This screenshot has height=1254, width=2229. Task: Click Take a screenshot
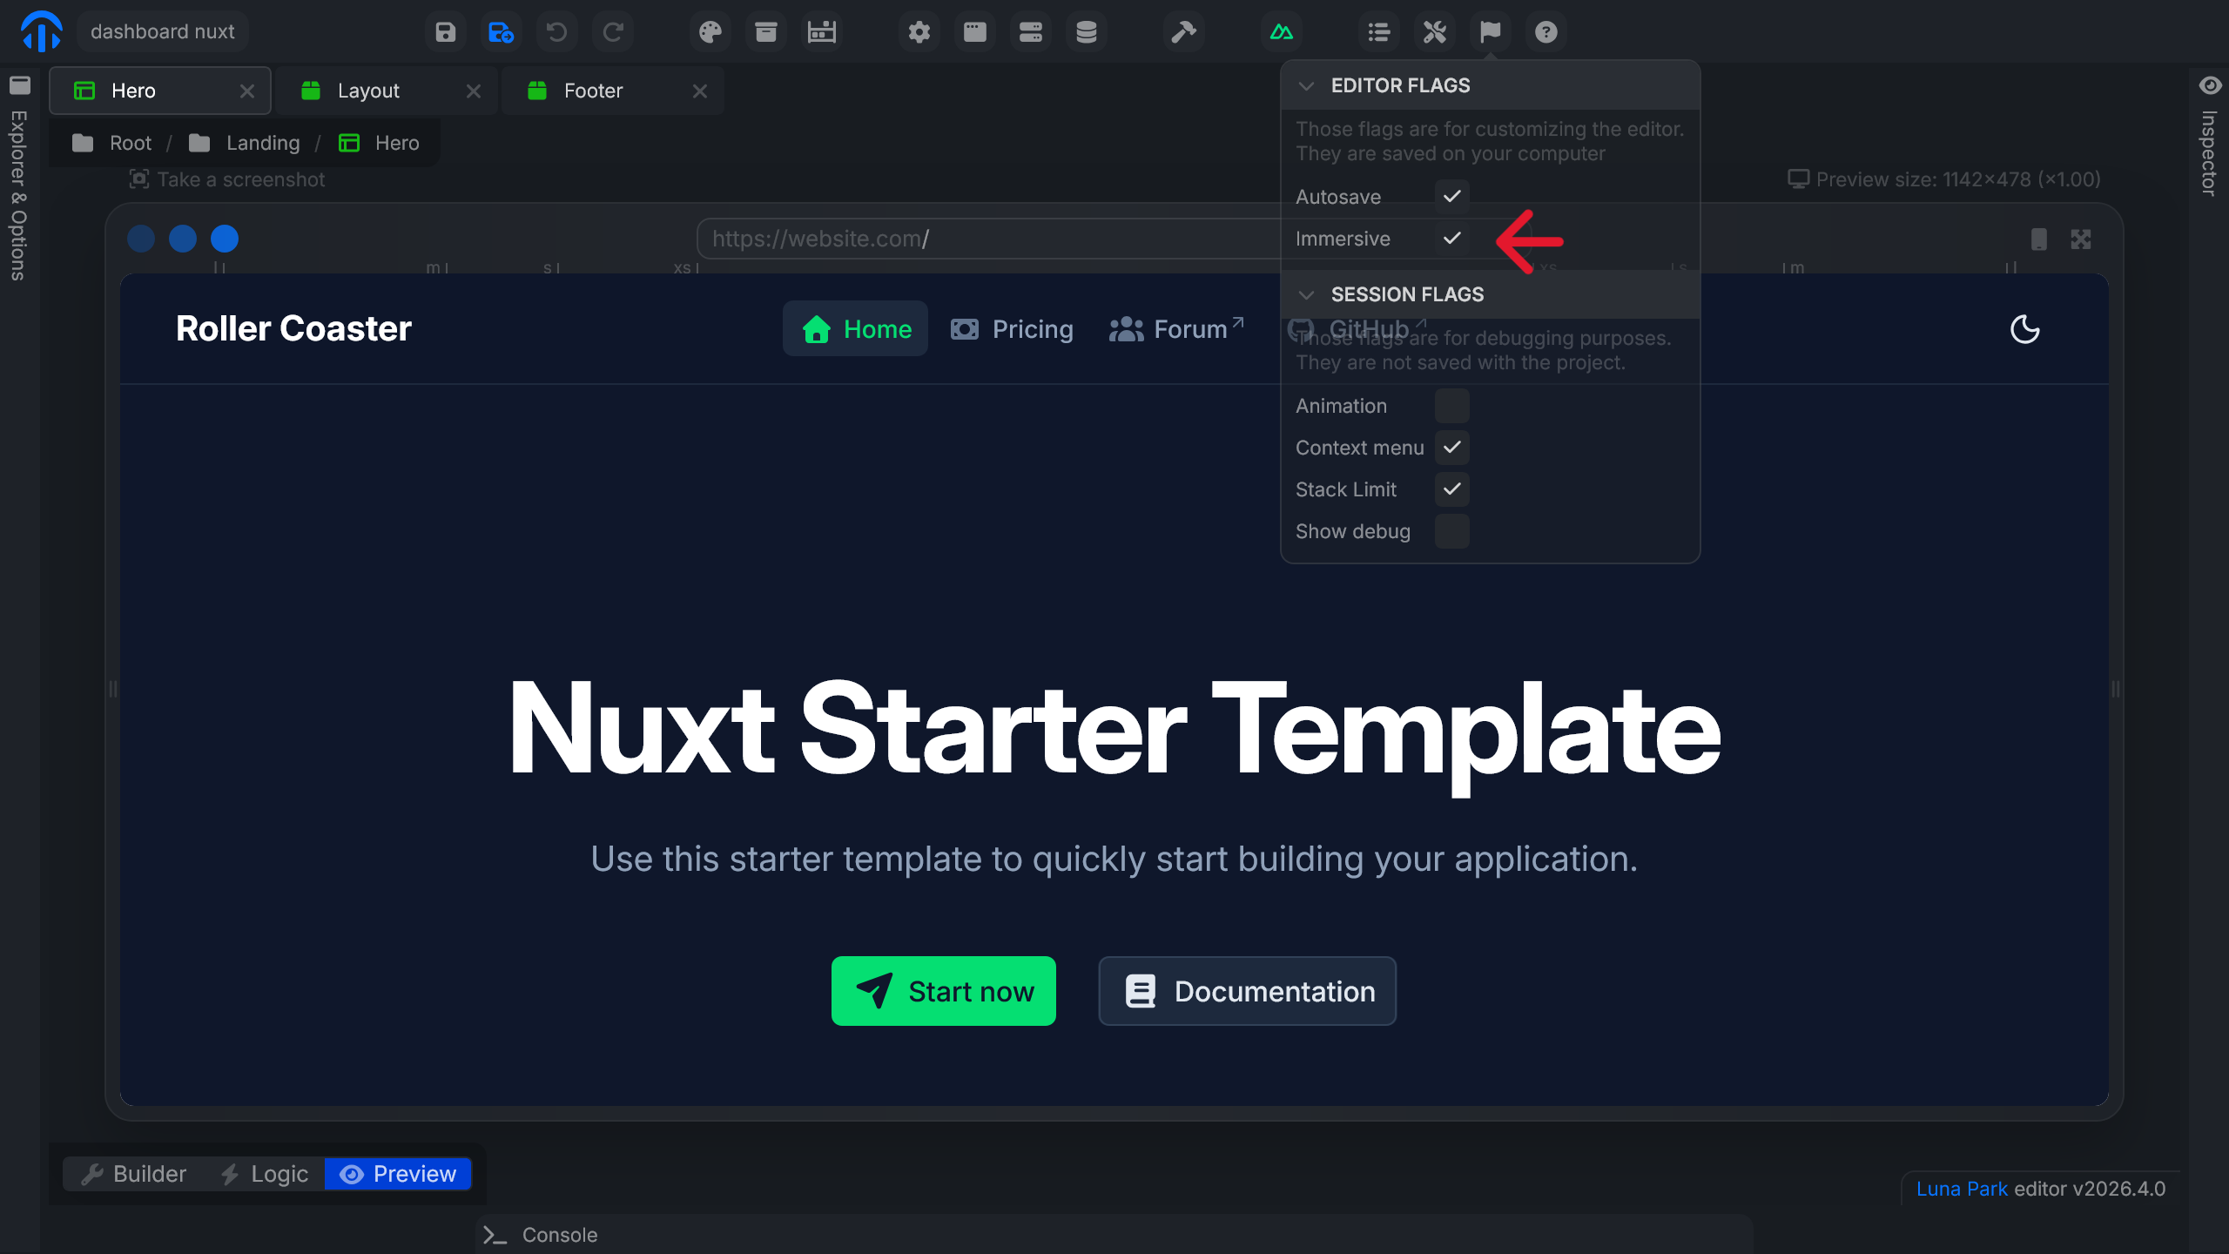click(227, 179)
